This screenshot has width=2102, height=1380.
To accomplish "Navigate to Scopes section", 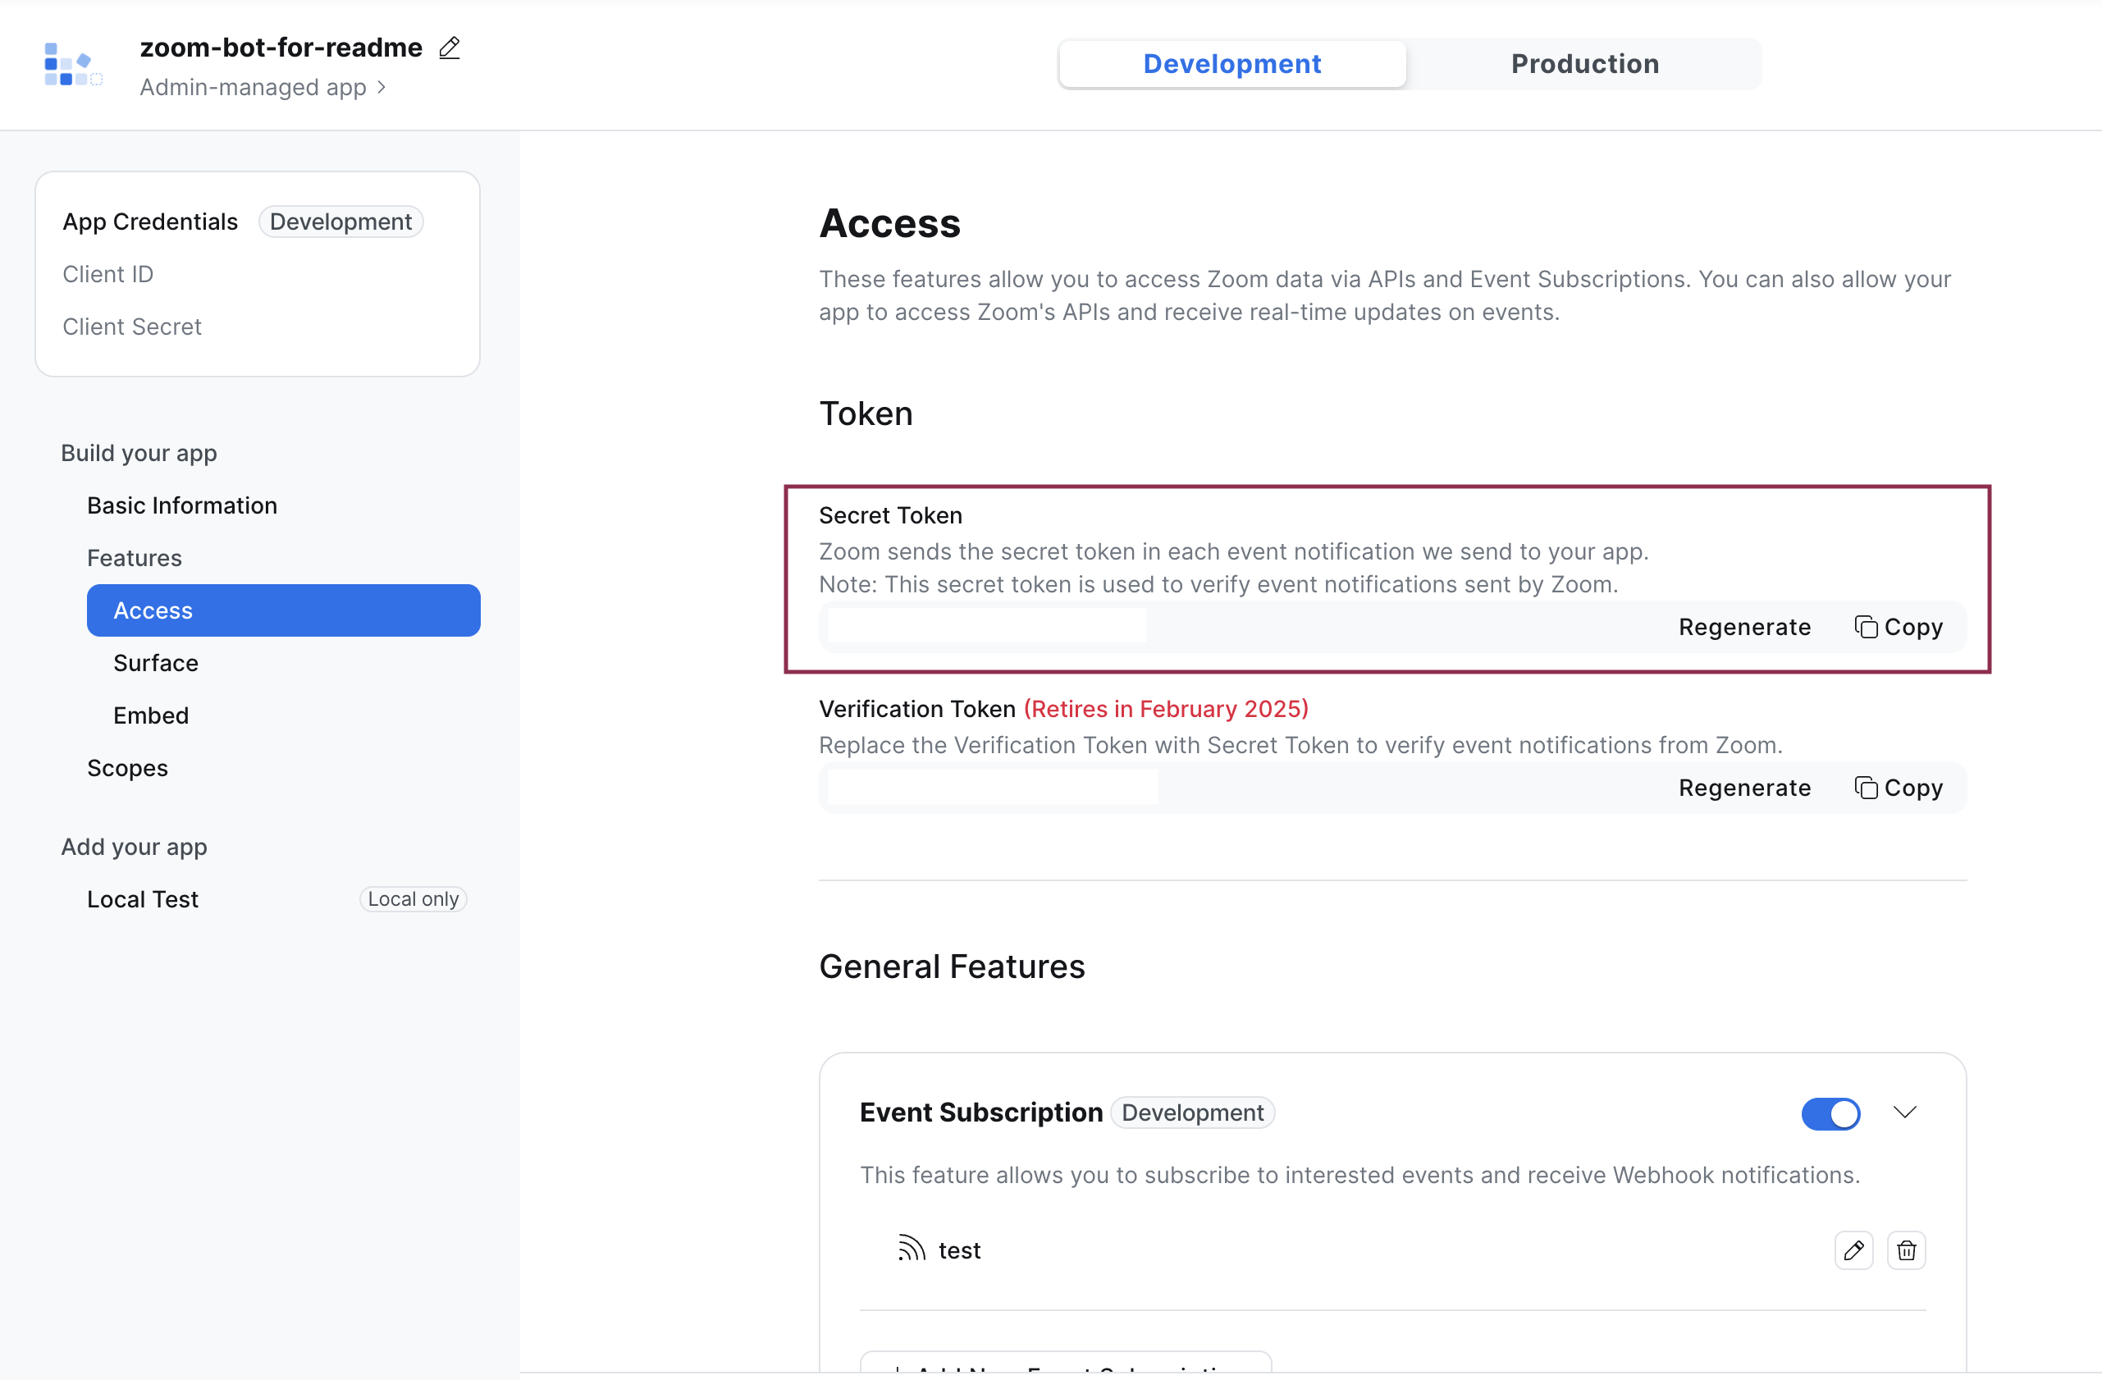I will (127, 768).
